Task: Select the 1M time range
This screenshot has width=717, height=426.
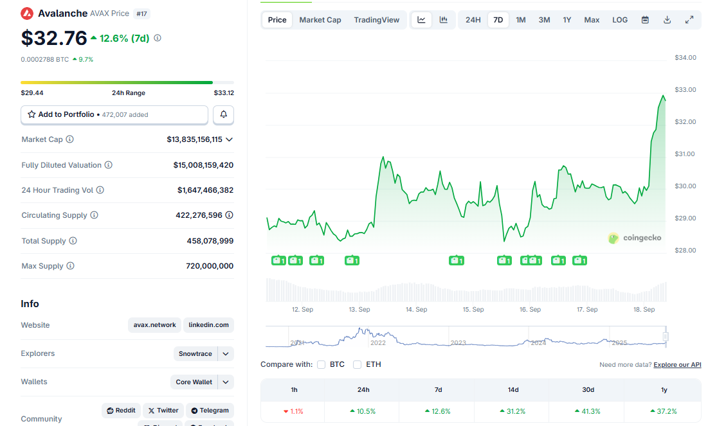Action: [x=521, y=20]
